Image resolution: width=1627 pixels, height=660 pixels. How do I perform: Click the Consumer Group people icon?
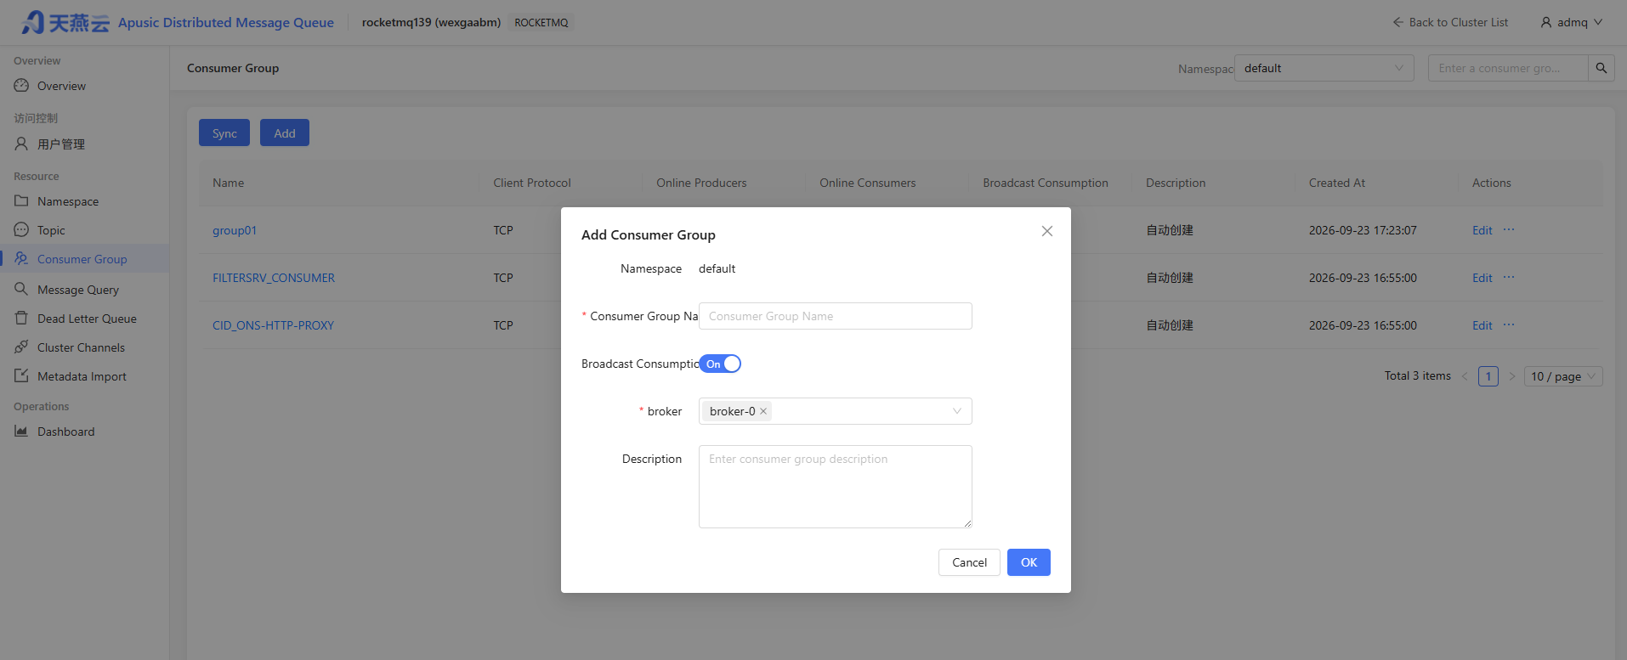pyautogui.click(x=21, y=259)
